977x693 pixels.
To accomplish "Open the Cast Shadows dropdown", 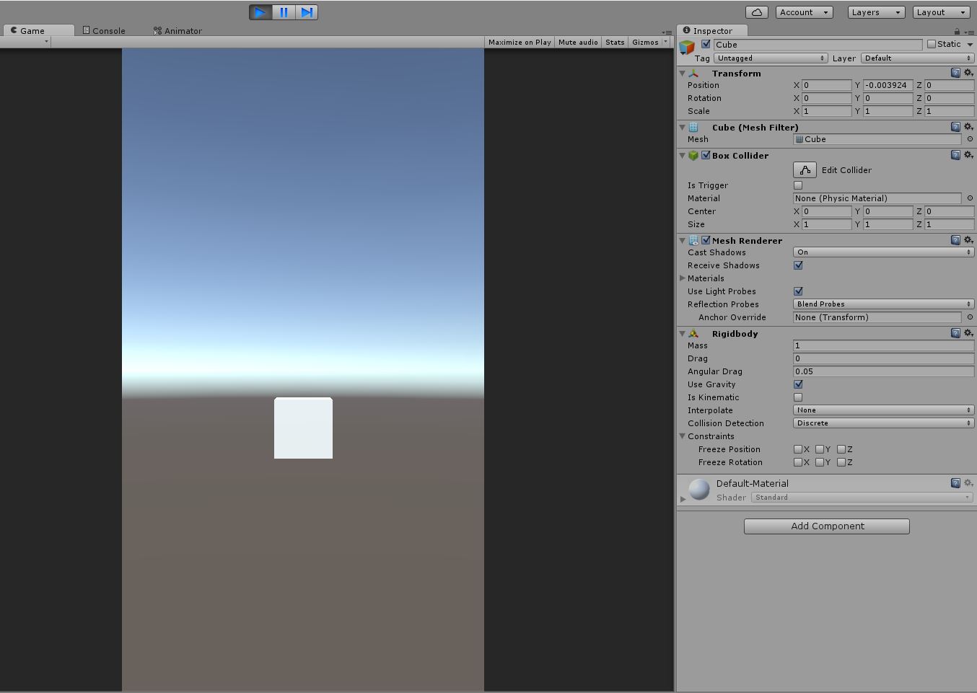I will tap(883, 252).
